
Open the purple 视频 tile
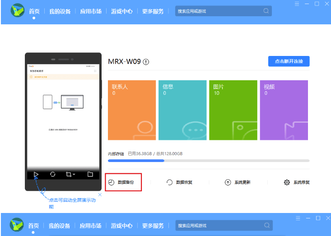click(284, 110)
